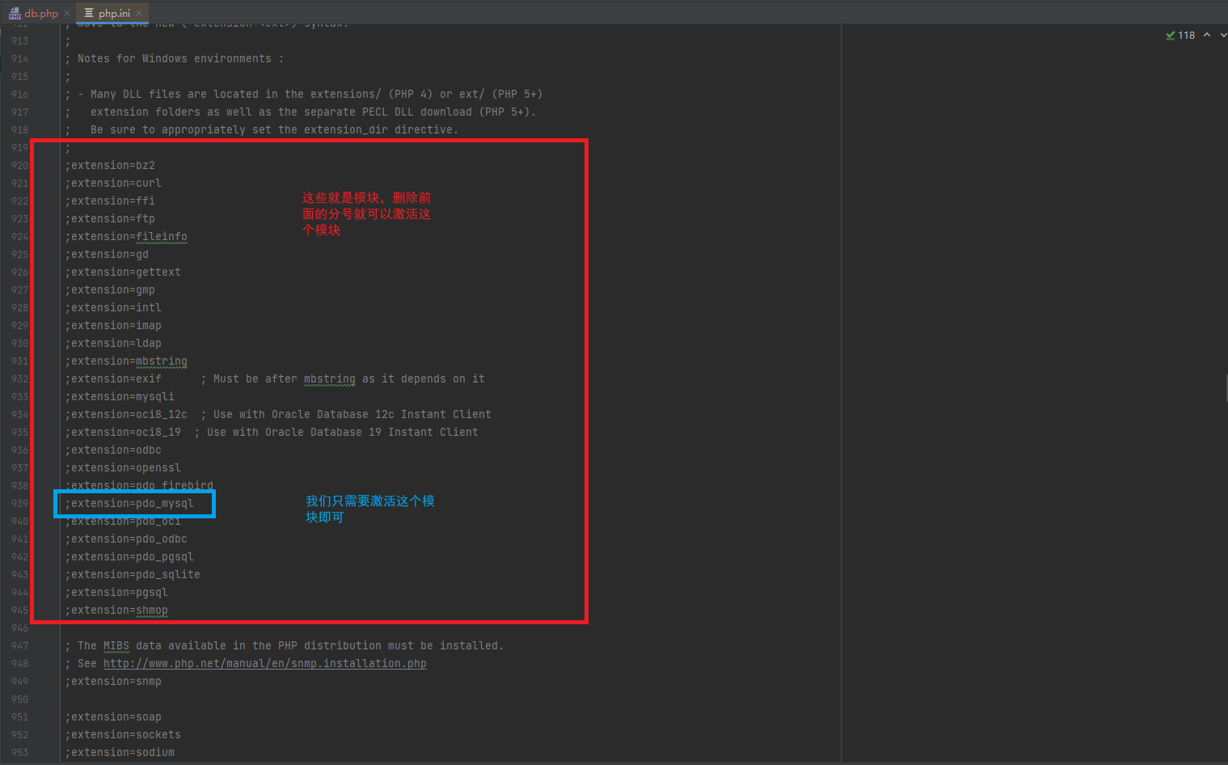Select the php.ini tab

(114, 13)
